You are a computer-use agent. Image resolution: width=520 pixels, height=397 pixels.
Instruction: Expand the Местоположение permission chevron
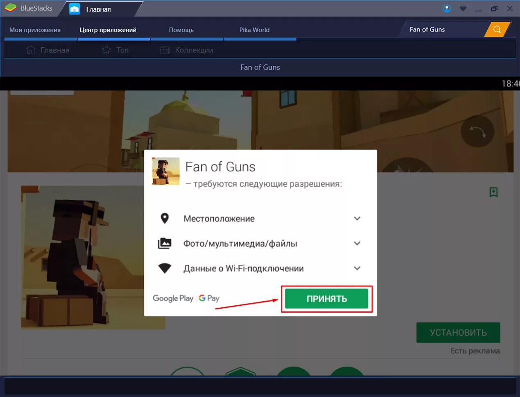point(357,219)
